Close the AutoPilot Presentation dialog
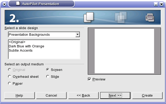The width and height of the screenshot is (166, 104). [x=161, y=4]
